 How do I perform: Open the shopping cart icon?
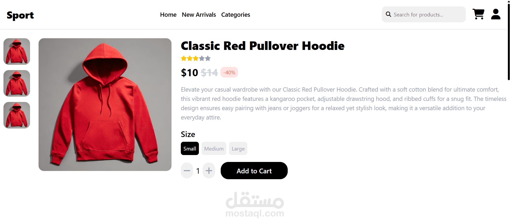[x=478, y=14]
